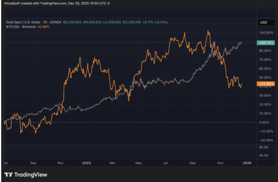
Task: Click the 50.00% price scale label
Action: click(265, 77)
